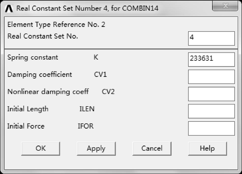Click the "Initial Force" label text
The width and height of the screenshot is (242, 174).
(x=26, y=126)
